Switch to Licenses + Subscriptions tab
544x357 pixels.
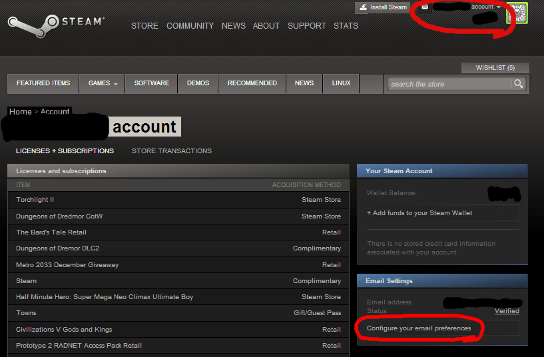coord(65,151)
